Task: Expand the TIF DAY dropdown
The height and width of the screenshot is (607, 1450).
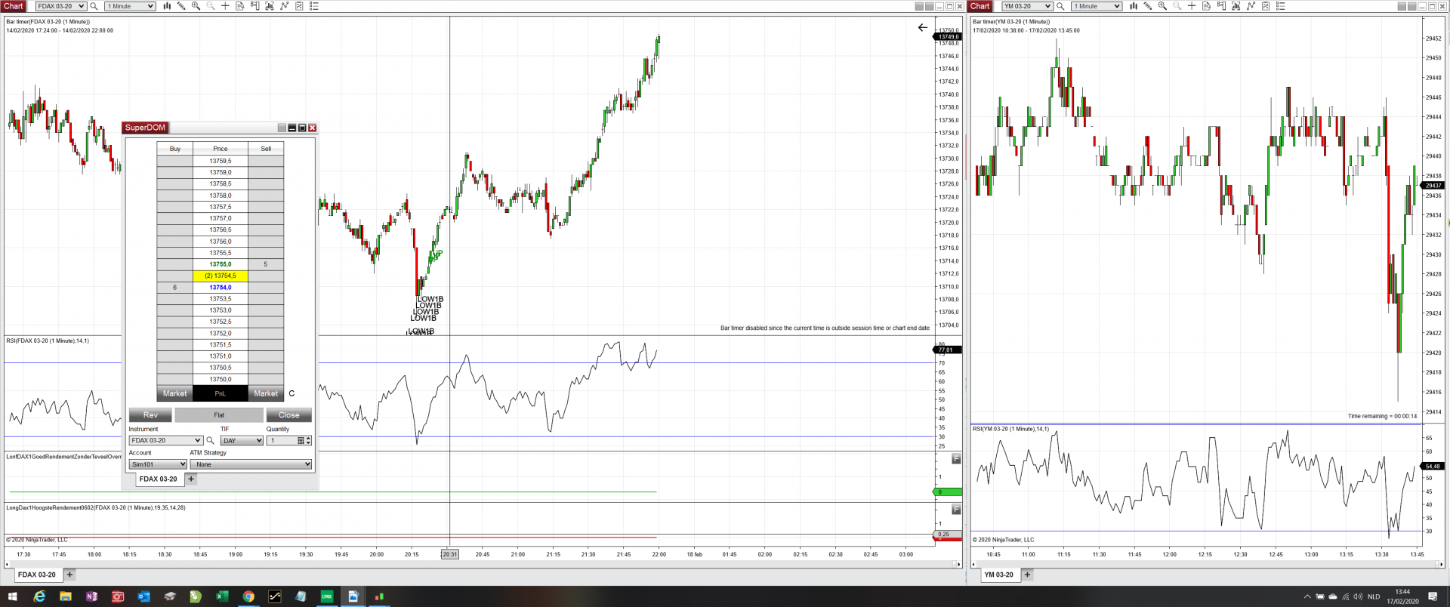Action: pos(242,441)
